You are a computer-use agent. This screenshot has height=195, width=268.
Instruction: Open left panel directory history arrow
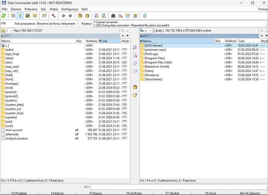click(128, 36)
